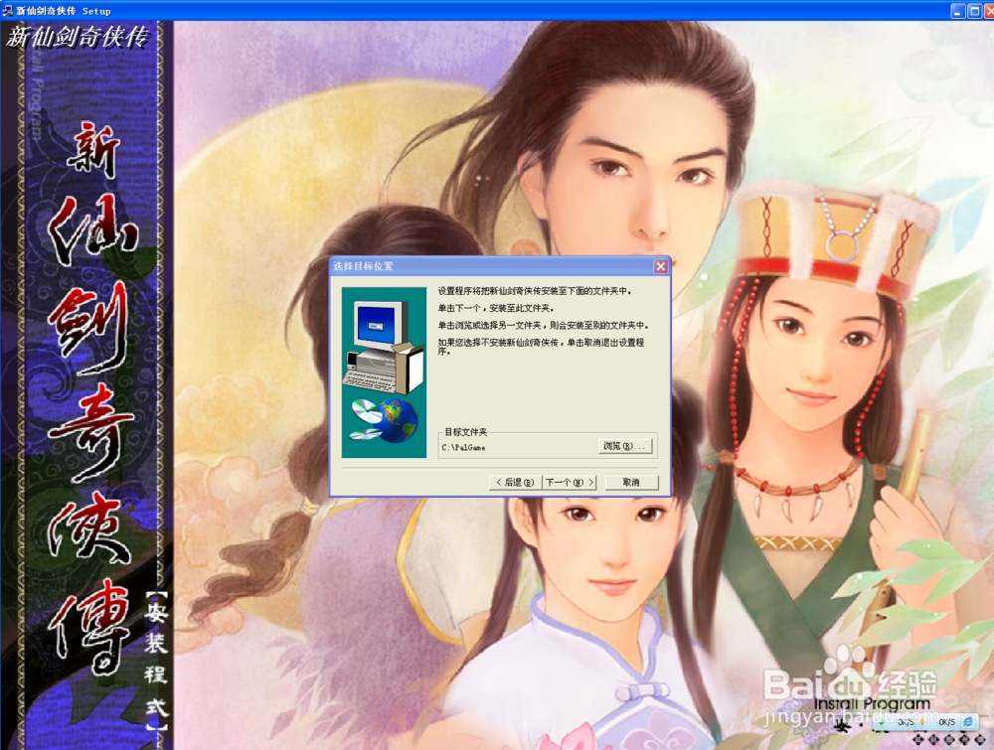
Task: Cancel the installation with 取消 button
Action: click(631, 482)
